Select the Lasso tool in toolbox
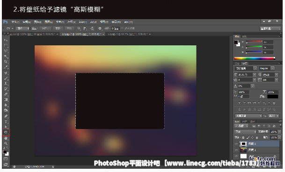 (6, 51)
